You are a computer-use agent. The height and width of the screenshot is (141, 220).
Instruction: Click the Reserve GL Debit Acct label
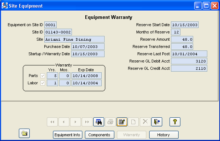[150, 61]
